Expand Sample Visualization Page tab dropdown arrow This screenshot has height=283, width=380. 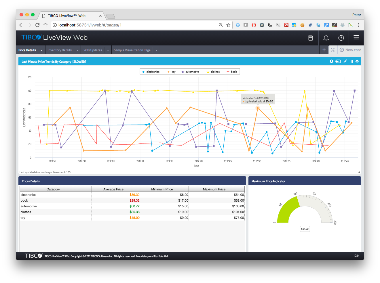click(157, 50)
